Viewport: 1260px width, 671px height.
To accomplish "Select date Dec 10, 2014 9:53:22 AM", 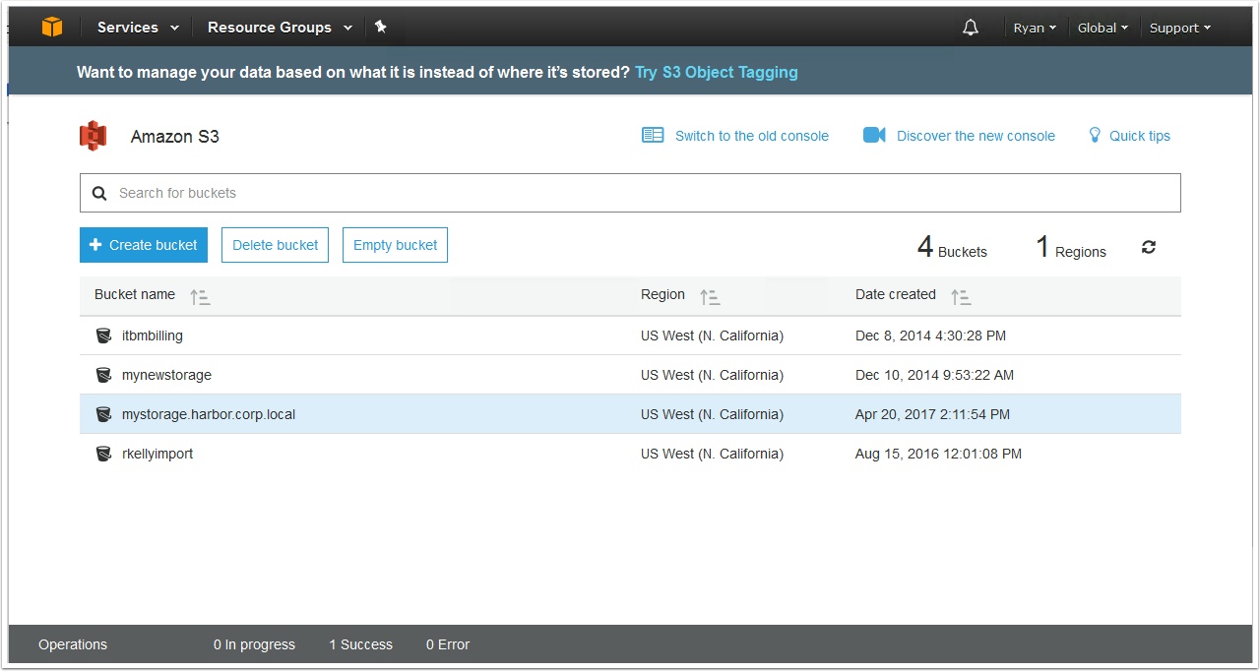I will (934, 375).
